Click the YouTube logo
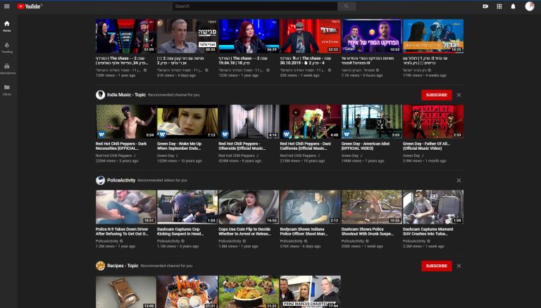 (30, 6)
